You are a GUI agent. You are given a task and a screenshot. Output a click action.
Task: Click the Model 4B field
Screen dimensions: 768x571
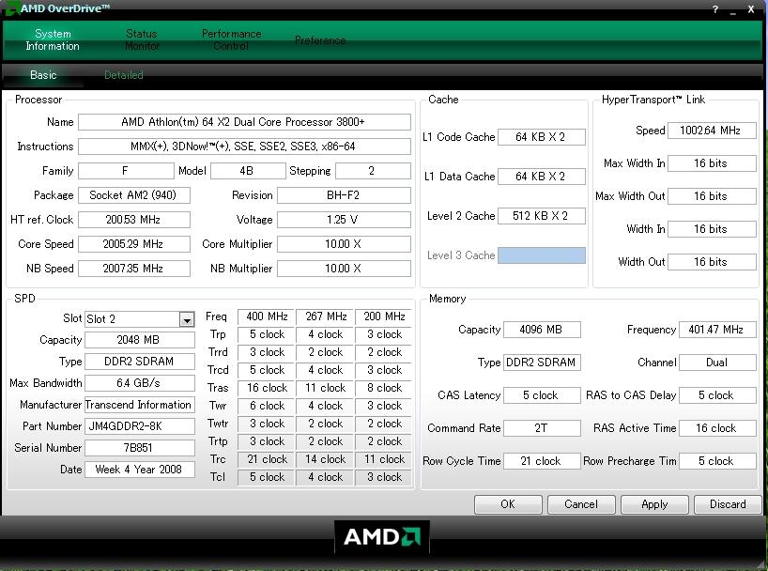pyautogui.click(x=248, y=171)
